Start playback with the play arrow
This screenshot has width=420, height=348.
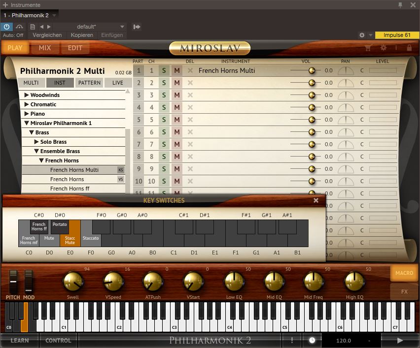click(x=400, y=340)
